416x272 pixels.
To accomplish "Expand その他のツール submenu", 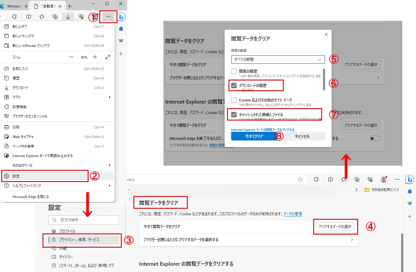I will click(x=110, y=165).
